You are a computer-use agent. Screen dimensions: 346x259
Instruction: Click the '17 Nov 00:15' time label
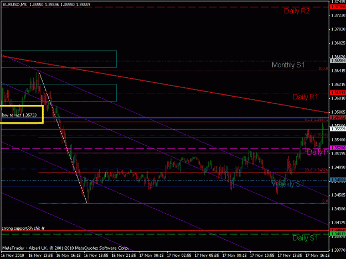point(151,256)
